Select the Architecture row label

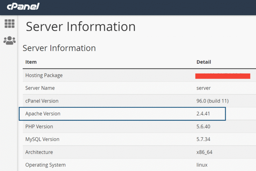39,152
